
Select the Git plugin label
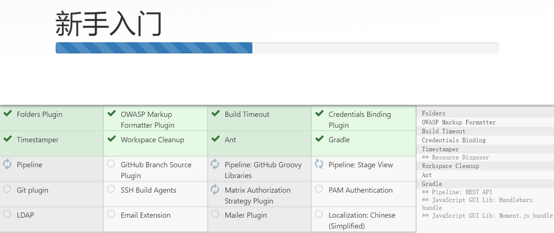(x=32, y=190)
